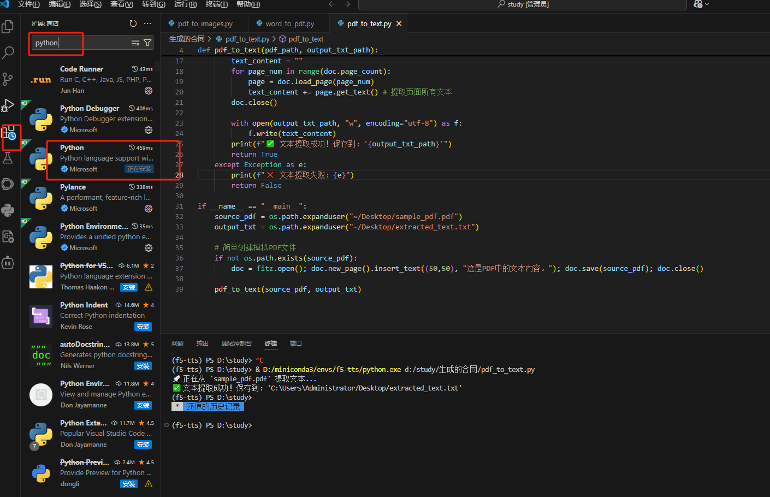770x497 pixels.
Task: Click warning icon on Python Preview extension
Action: pos(149,484)
